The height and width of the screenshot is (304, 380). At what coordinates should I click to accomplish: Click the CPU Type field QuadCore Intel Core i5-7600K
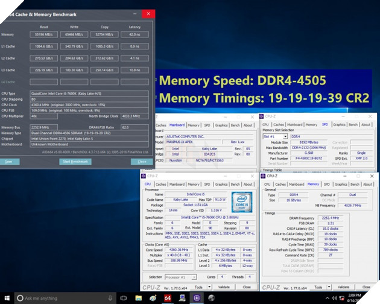(89, 93)
